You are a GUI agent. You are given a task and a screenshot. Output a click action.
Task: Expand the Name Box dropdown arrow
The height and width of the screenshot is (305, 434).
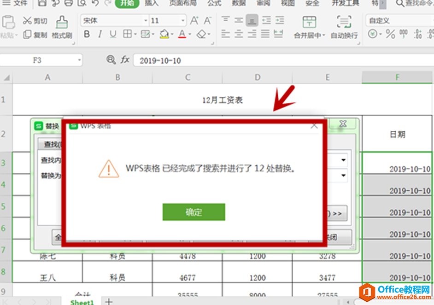pyautogui.click(x=79, y=60)
